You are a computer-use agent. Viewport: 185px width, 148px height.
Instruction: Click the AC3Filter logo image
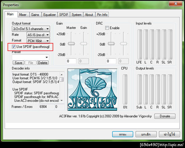[x=92, y=90]
